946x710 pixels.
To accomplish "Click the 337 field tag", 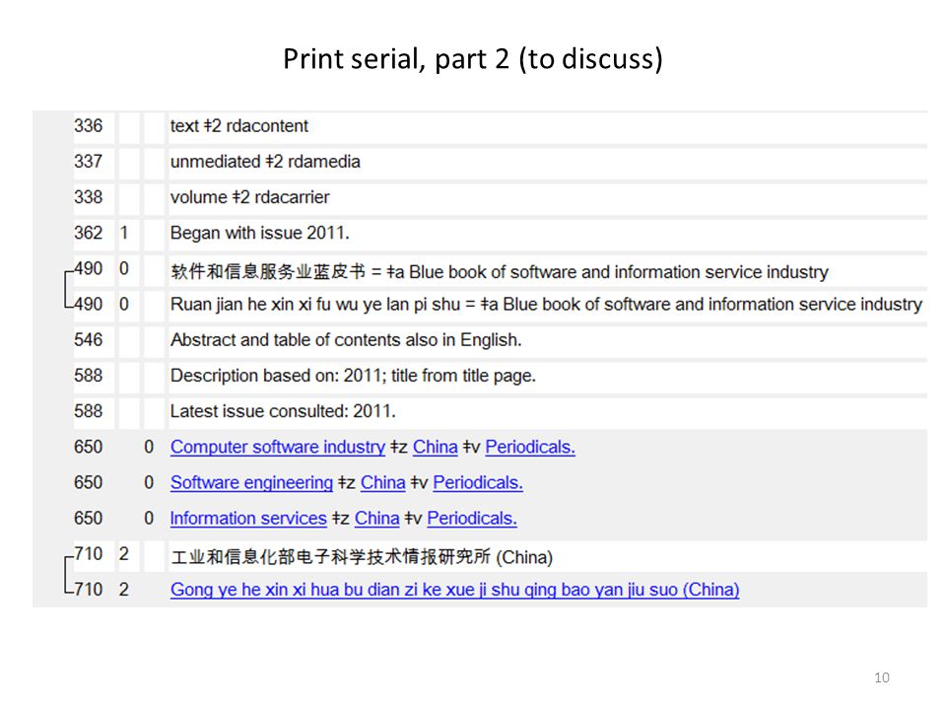I will pyautogui.click(x=88, y=161).
